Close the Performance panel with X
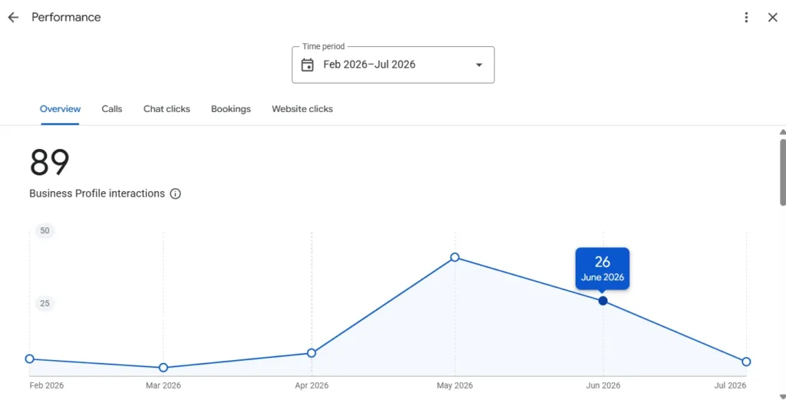Image resolution: width=786 pixels, height=400 pixels. (772, 17)
